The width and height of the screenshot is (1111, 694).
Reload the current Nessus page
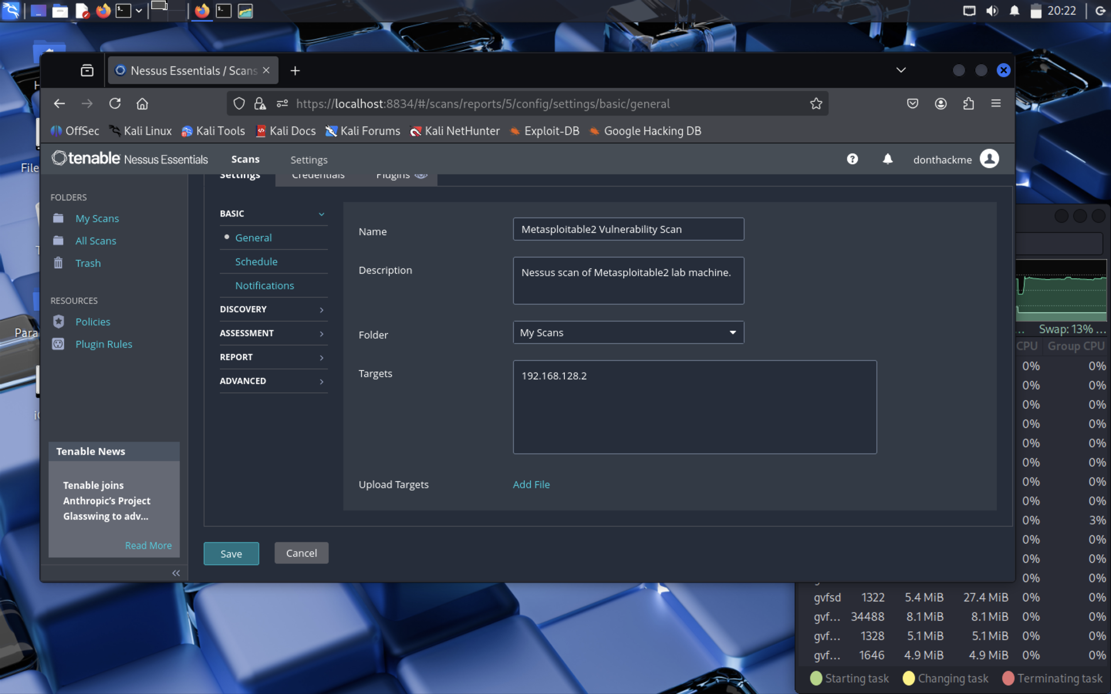click(115, 103)
